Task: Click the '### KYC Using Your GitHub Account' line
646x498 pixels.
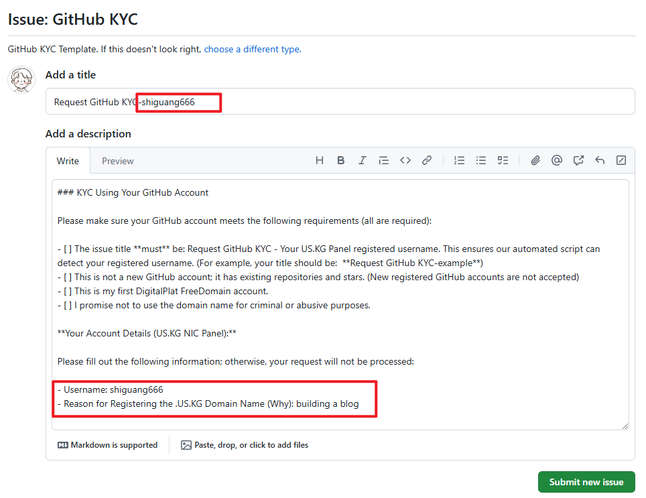Action: point(133,193)
